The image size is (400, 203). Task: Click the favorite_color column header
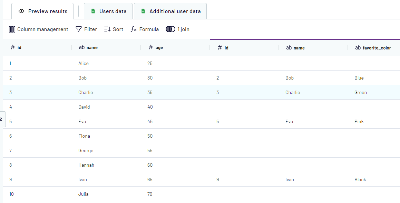376,48
